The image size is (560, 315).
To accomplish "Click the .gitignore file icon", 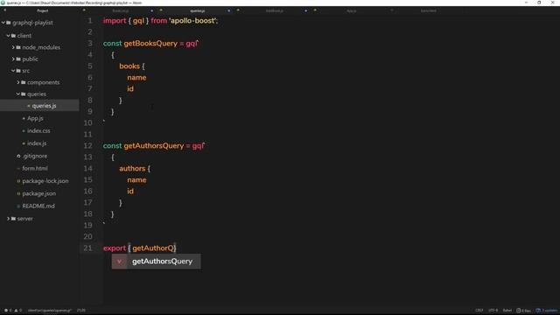I will (18, 156).
